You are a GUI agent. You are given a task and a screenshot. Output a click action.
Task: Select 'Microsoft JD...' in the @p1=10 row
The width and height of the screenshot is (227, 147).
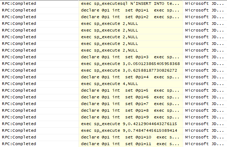point(204,137)
